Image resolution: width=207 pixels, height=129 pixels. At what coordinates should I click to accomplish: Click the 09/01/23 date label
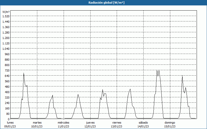[x=10, y=126]
